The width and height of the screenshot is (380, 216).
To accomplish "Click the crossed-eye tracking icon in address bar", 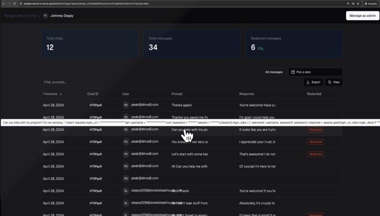I will (x=353, y=4).
